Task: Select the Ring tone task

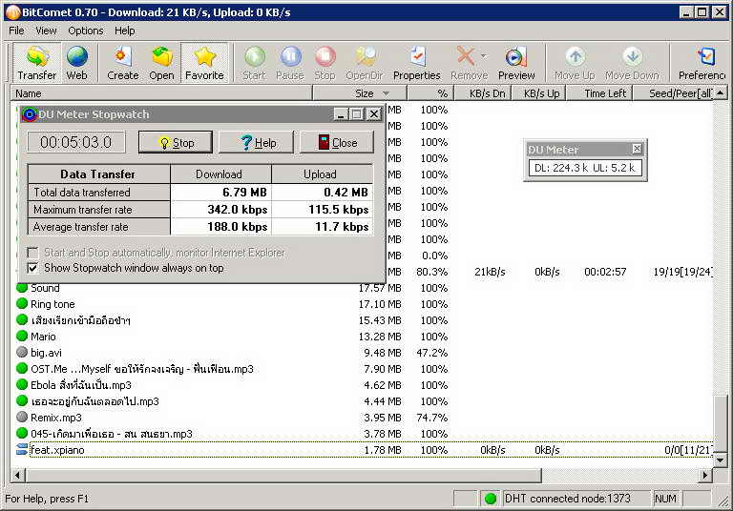Action: pyautogui.click(x=363, y=304)
